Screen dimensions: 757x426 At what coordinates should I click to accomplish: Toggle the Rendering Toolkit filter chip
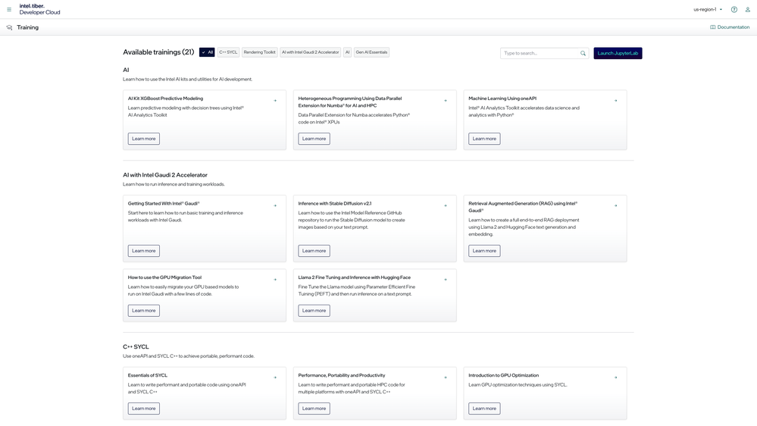pos(259,52)
